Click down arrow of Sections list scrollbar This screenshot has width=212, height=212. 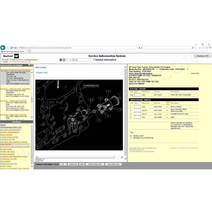tap(32, 166)
